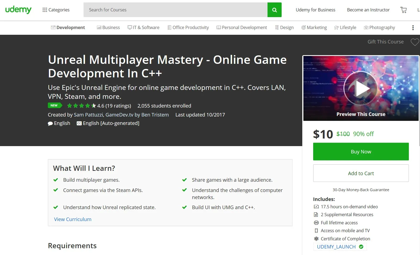Viewport: 420px width, 255px height.
Task: Go to the Photography category
Action: (379, 28)
